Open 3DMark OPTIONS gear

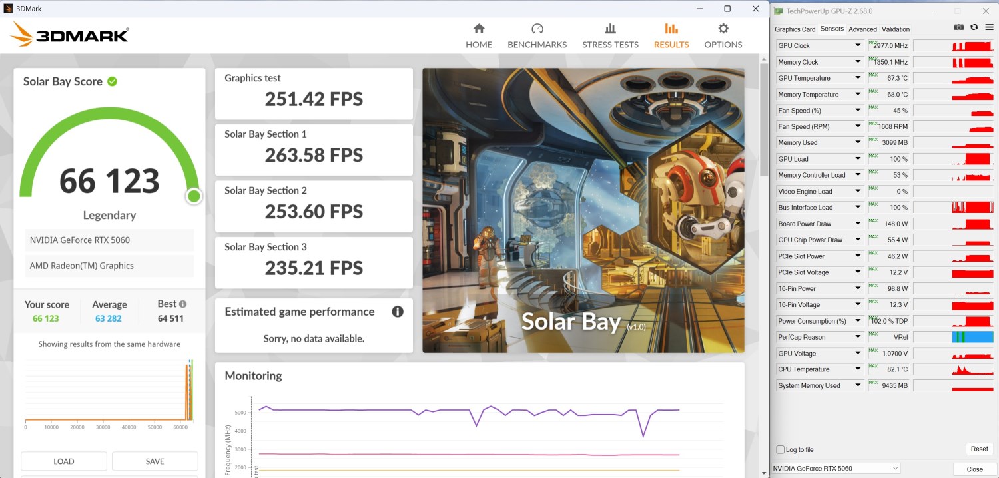(723, 36)
